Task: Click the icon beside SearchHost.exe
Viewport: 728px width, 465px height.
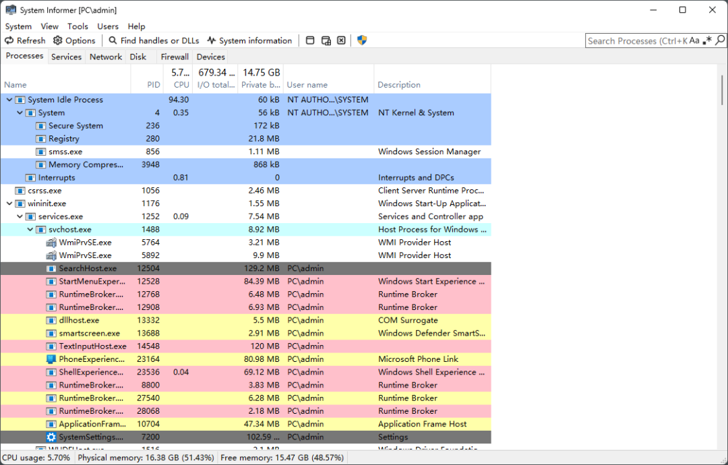Action: 51,268
